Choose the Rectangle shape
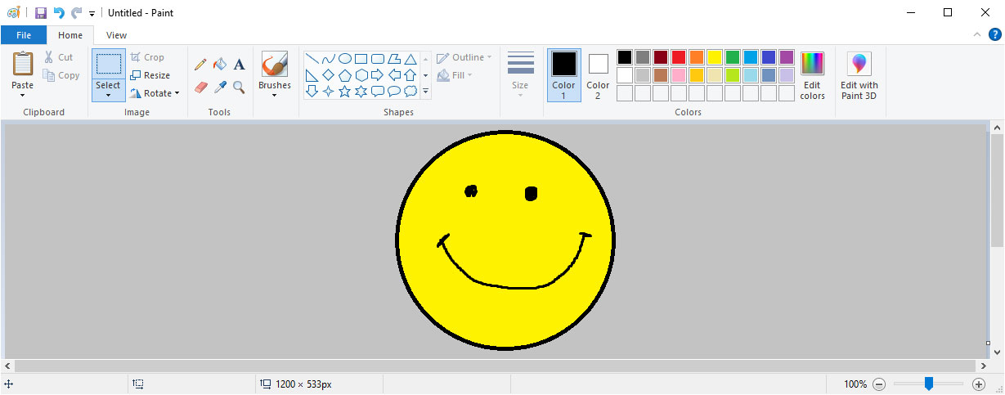Viewport: 1005px width, 395px height. coord(361,59)
